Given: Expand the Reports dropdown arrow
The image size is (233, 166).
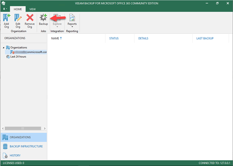Looking at the screenshot, I should 72,27.
